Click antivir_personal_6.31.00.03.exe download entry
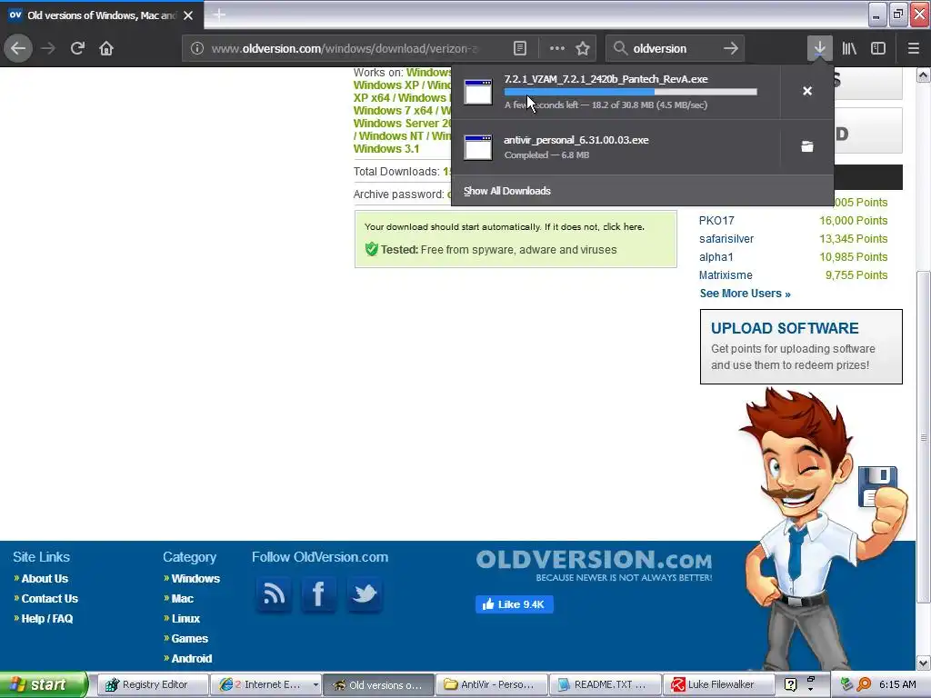931x698 pixels. [616, 147]
